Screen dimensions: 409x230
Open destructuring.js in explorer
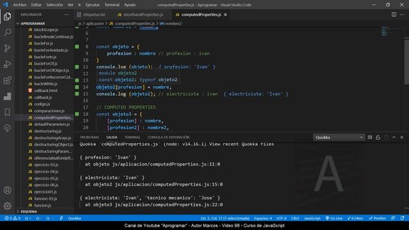[x=48, y=131]
